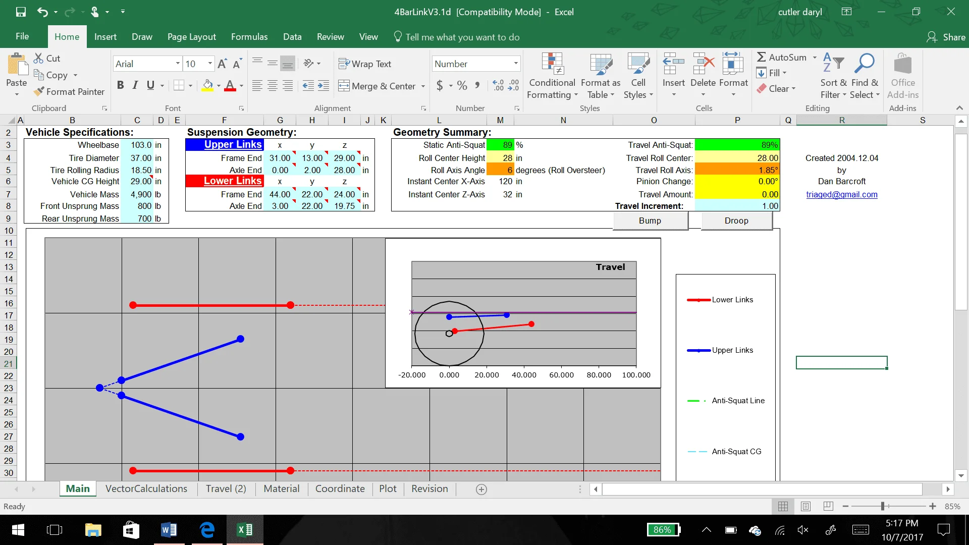Screen dimensions: 969x545
Task: Click the Droop button
Action: point(736,221)
